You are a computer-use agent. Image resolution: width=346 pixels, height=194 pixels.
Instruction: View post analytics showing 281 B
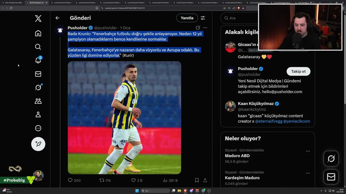point(170,180)
